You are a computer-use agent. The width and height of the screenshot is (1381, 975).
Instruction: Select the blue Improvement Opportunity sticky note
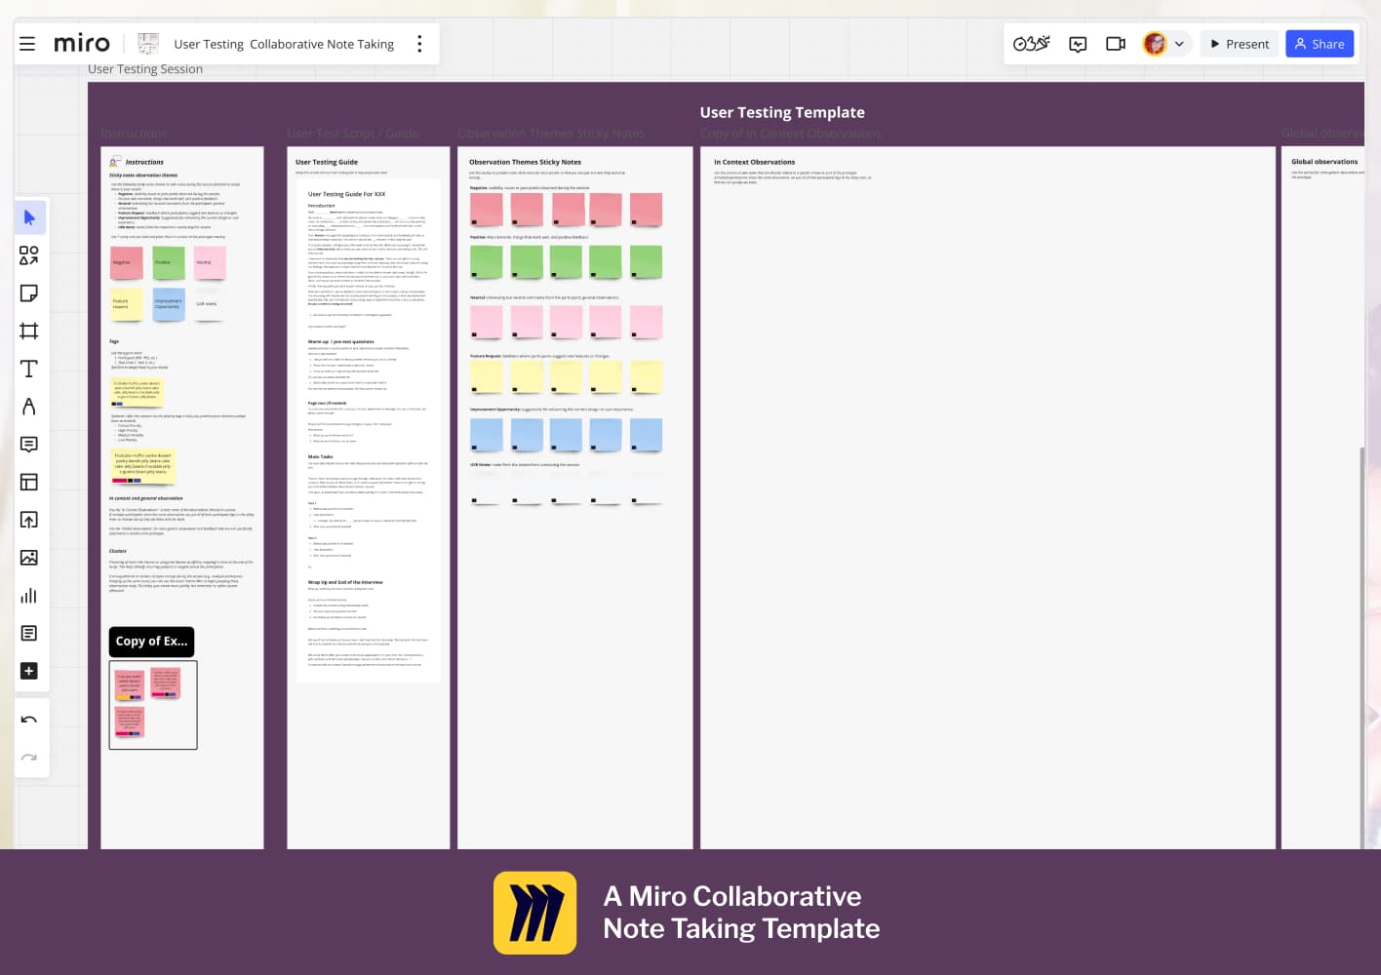coord(168,303)
